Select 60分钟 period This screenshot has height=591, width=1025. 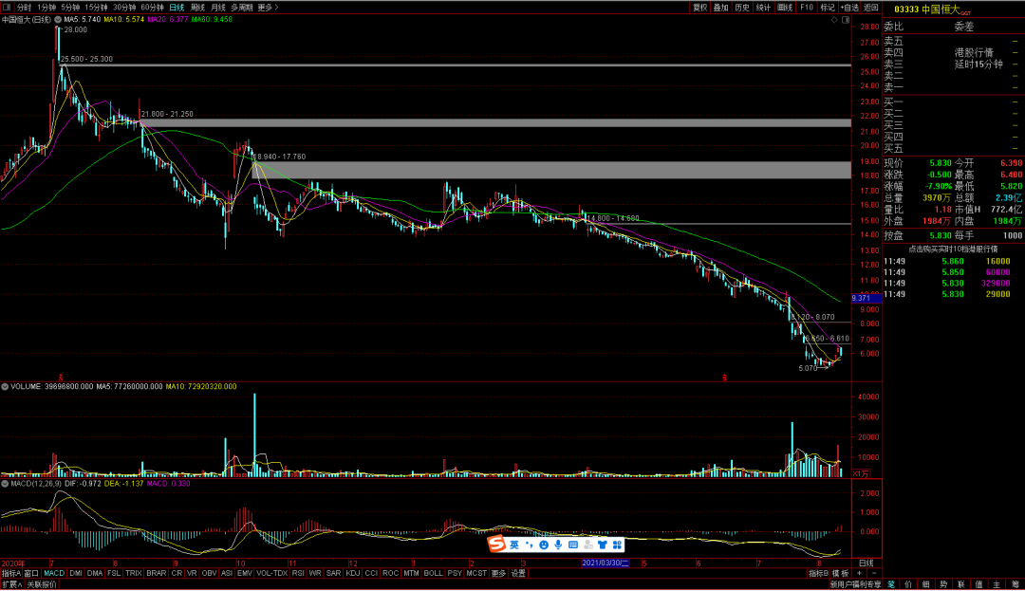click(152, 8)
